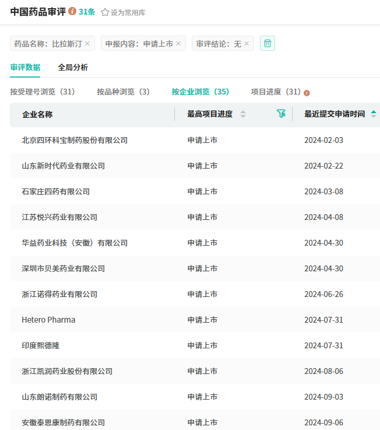
Task: Click the 企业名称 column header
Action: click(37, 114)
